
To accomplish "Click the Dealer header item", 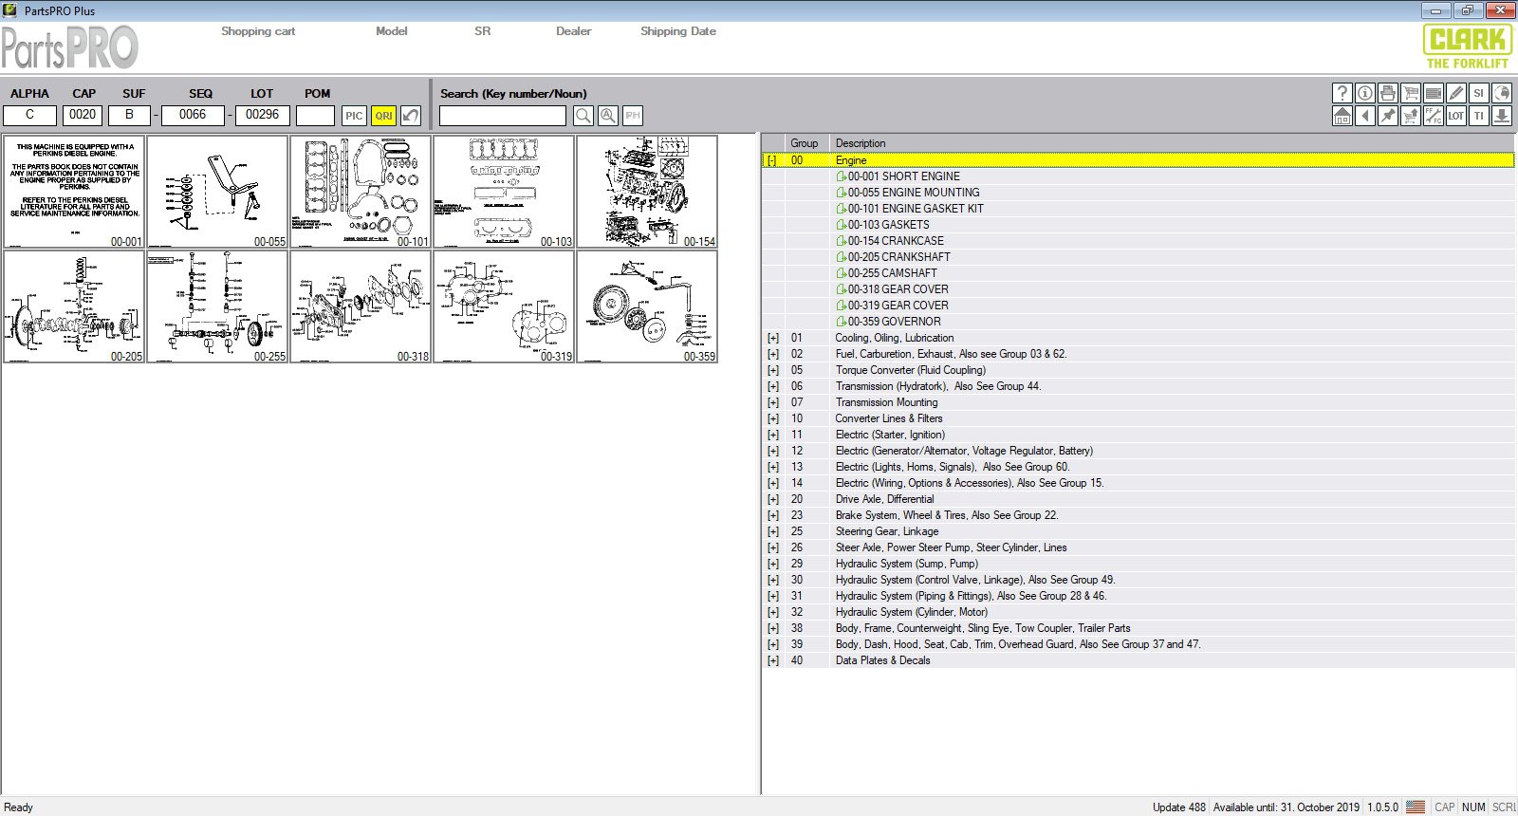I will click(573, 31).
